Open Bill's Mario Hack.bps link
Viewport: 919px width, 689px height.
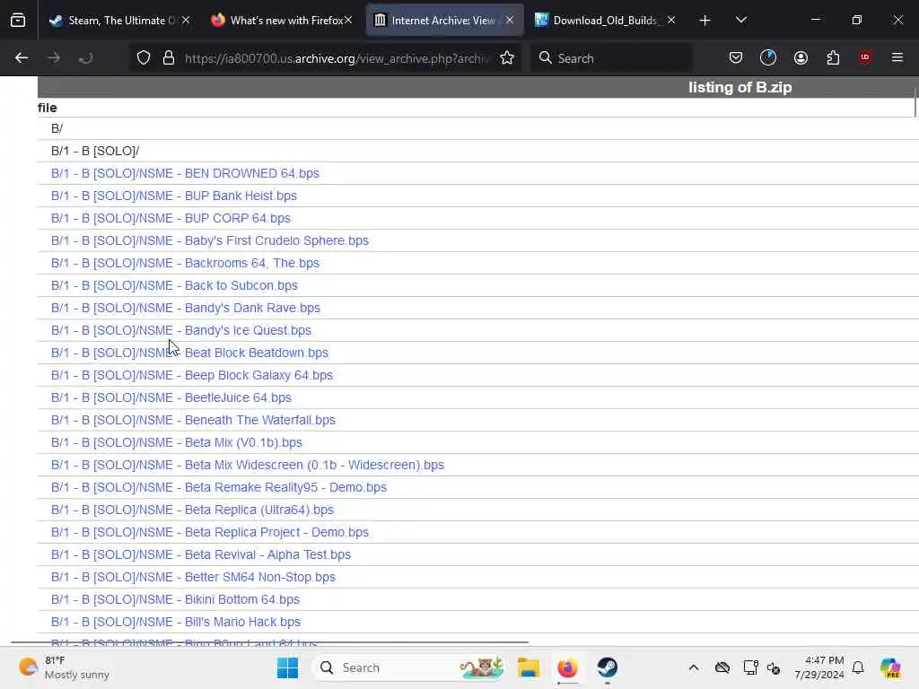(176, 623)
